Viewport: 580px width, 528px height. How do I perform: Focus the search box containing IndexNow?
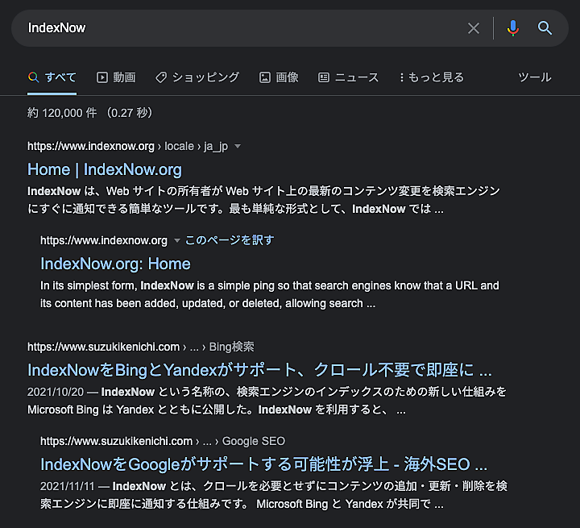pos(242,28)
